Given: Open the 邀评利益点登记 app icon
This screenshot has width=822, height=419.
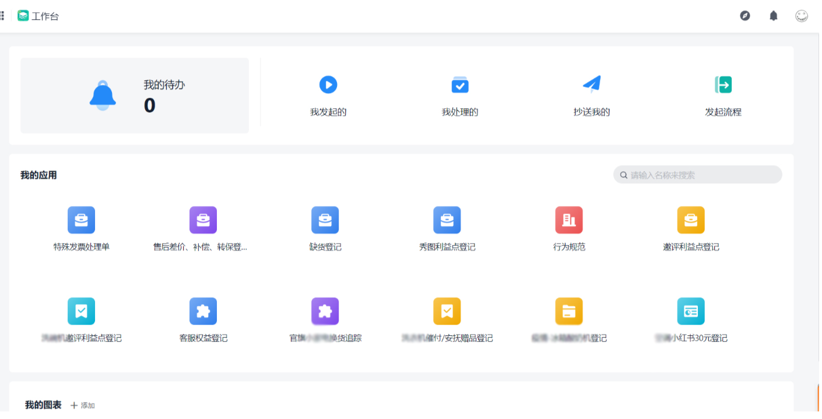Looking at the screenshot, I should (x=690, y=220).
